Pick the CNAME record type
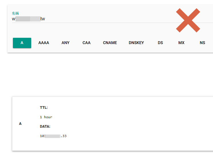 [x=110, y=43]
